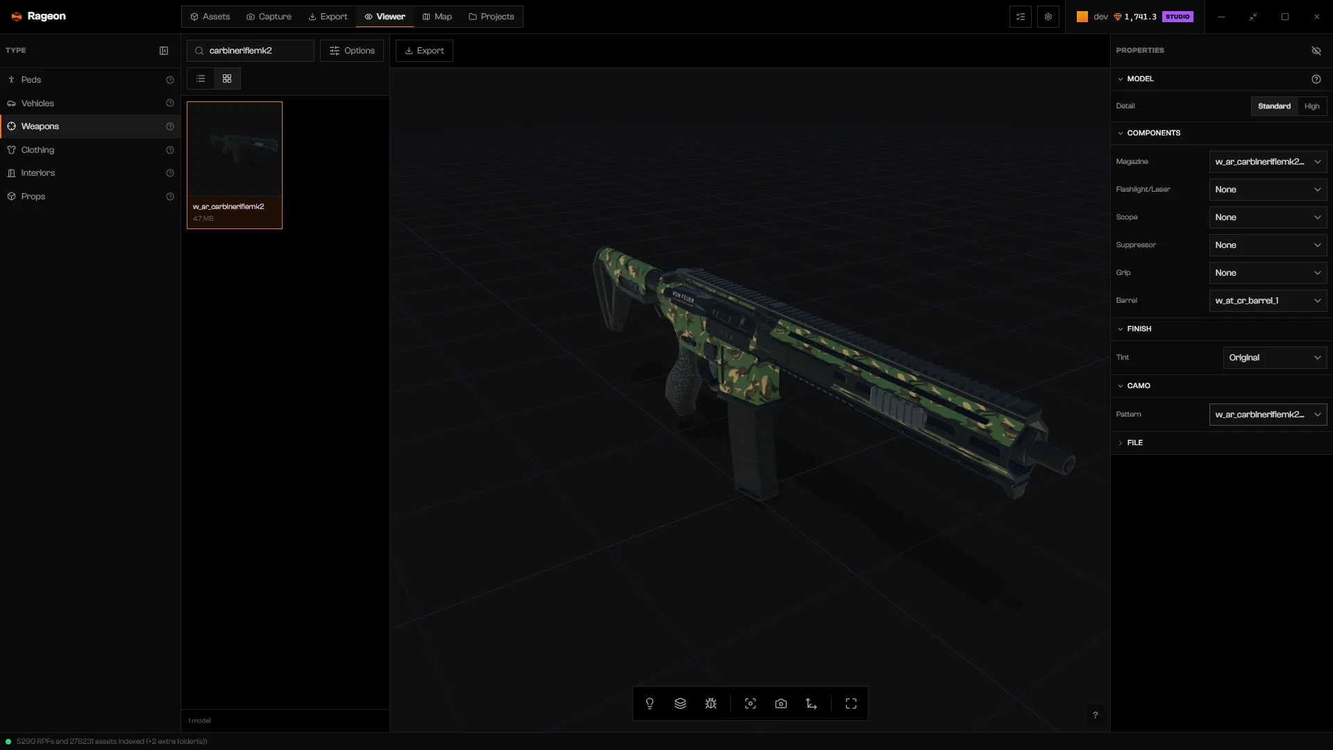Switch to the Projects tab

point(491,17)
